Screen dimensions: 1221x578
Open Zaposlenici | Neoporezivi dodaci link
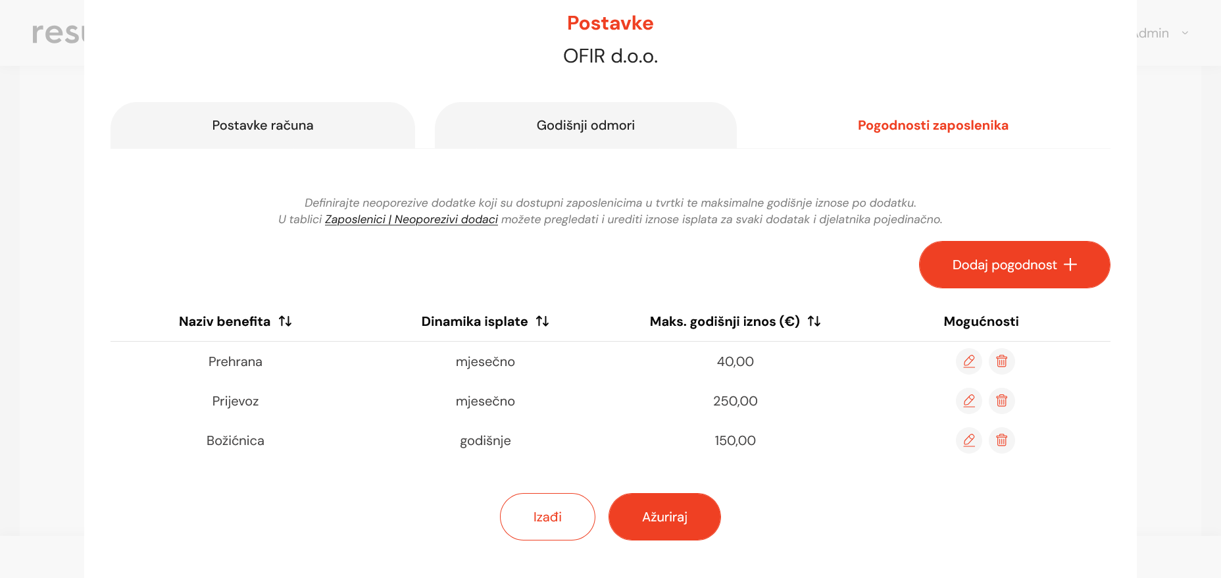[411, 219]
